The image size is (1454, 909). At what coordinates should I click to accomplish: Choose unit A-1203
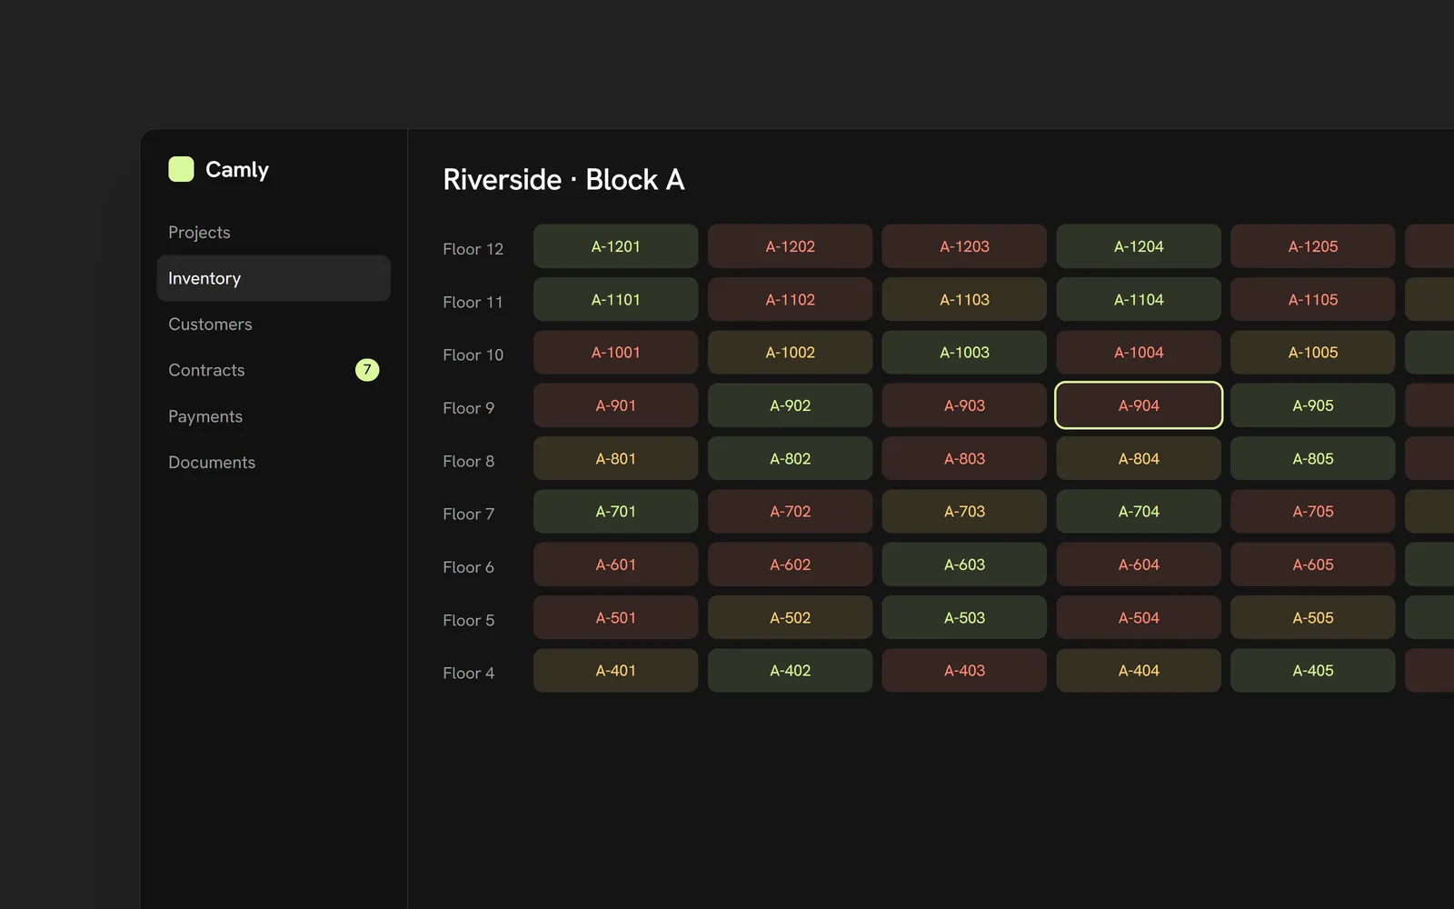(x=964, y=246)
